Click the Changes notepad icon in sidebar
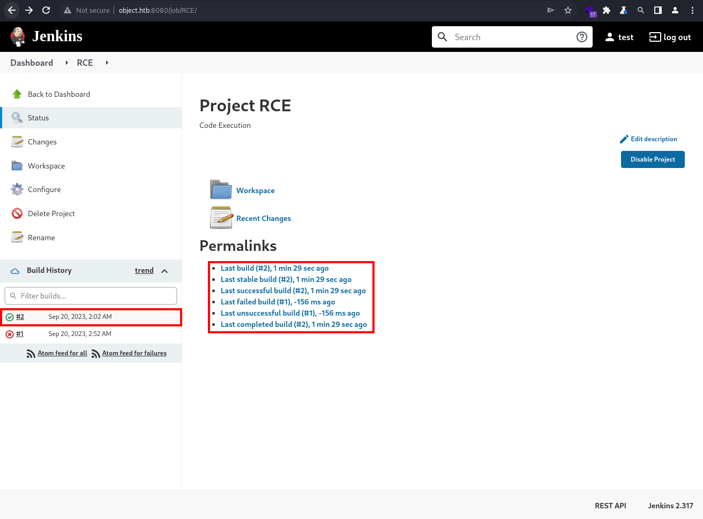Viewport: 703px width, 519px height. coord(17,142)
